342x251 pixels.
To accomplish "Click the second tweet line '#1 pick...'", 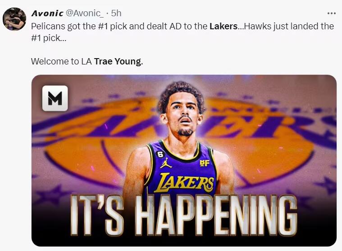I will [x=49, y=38].
